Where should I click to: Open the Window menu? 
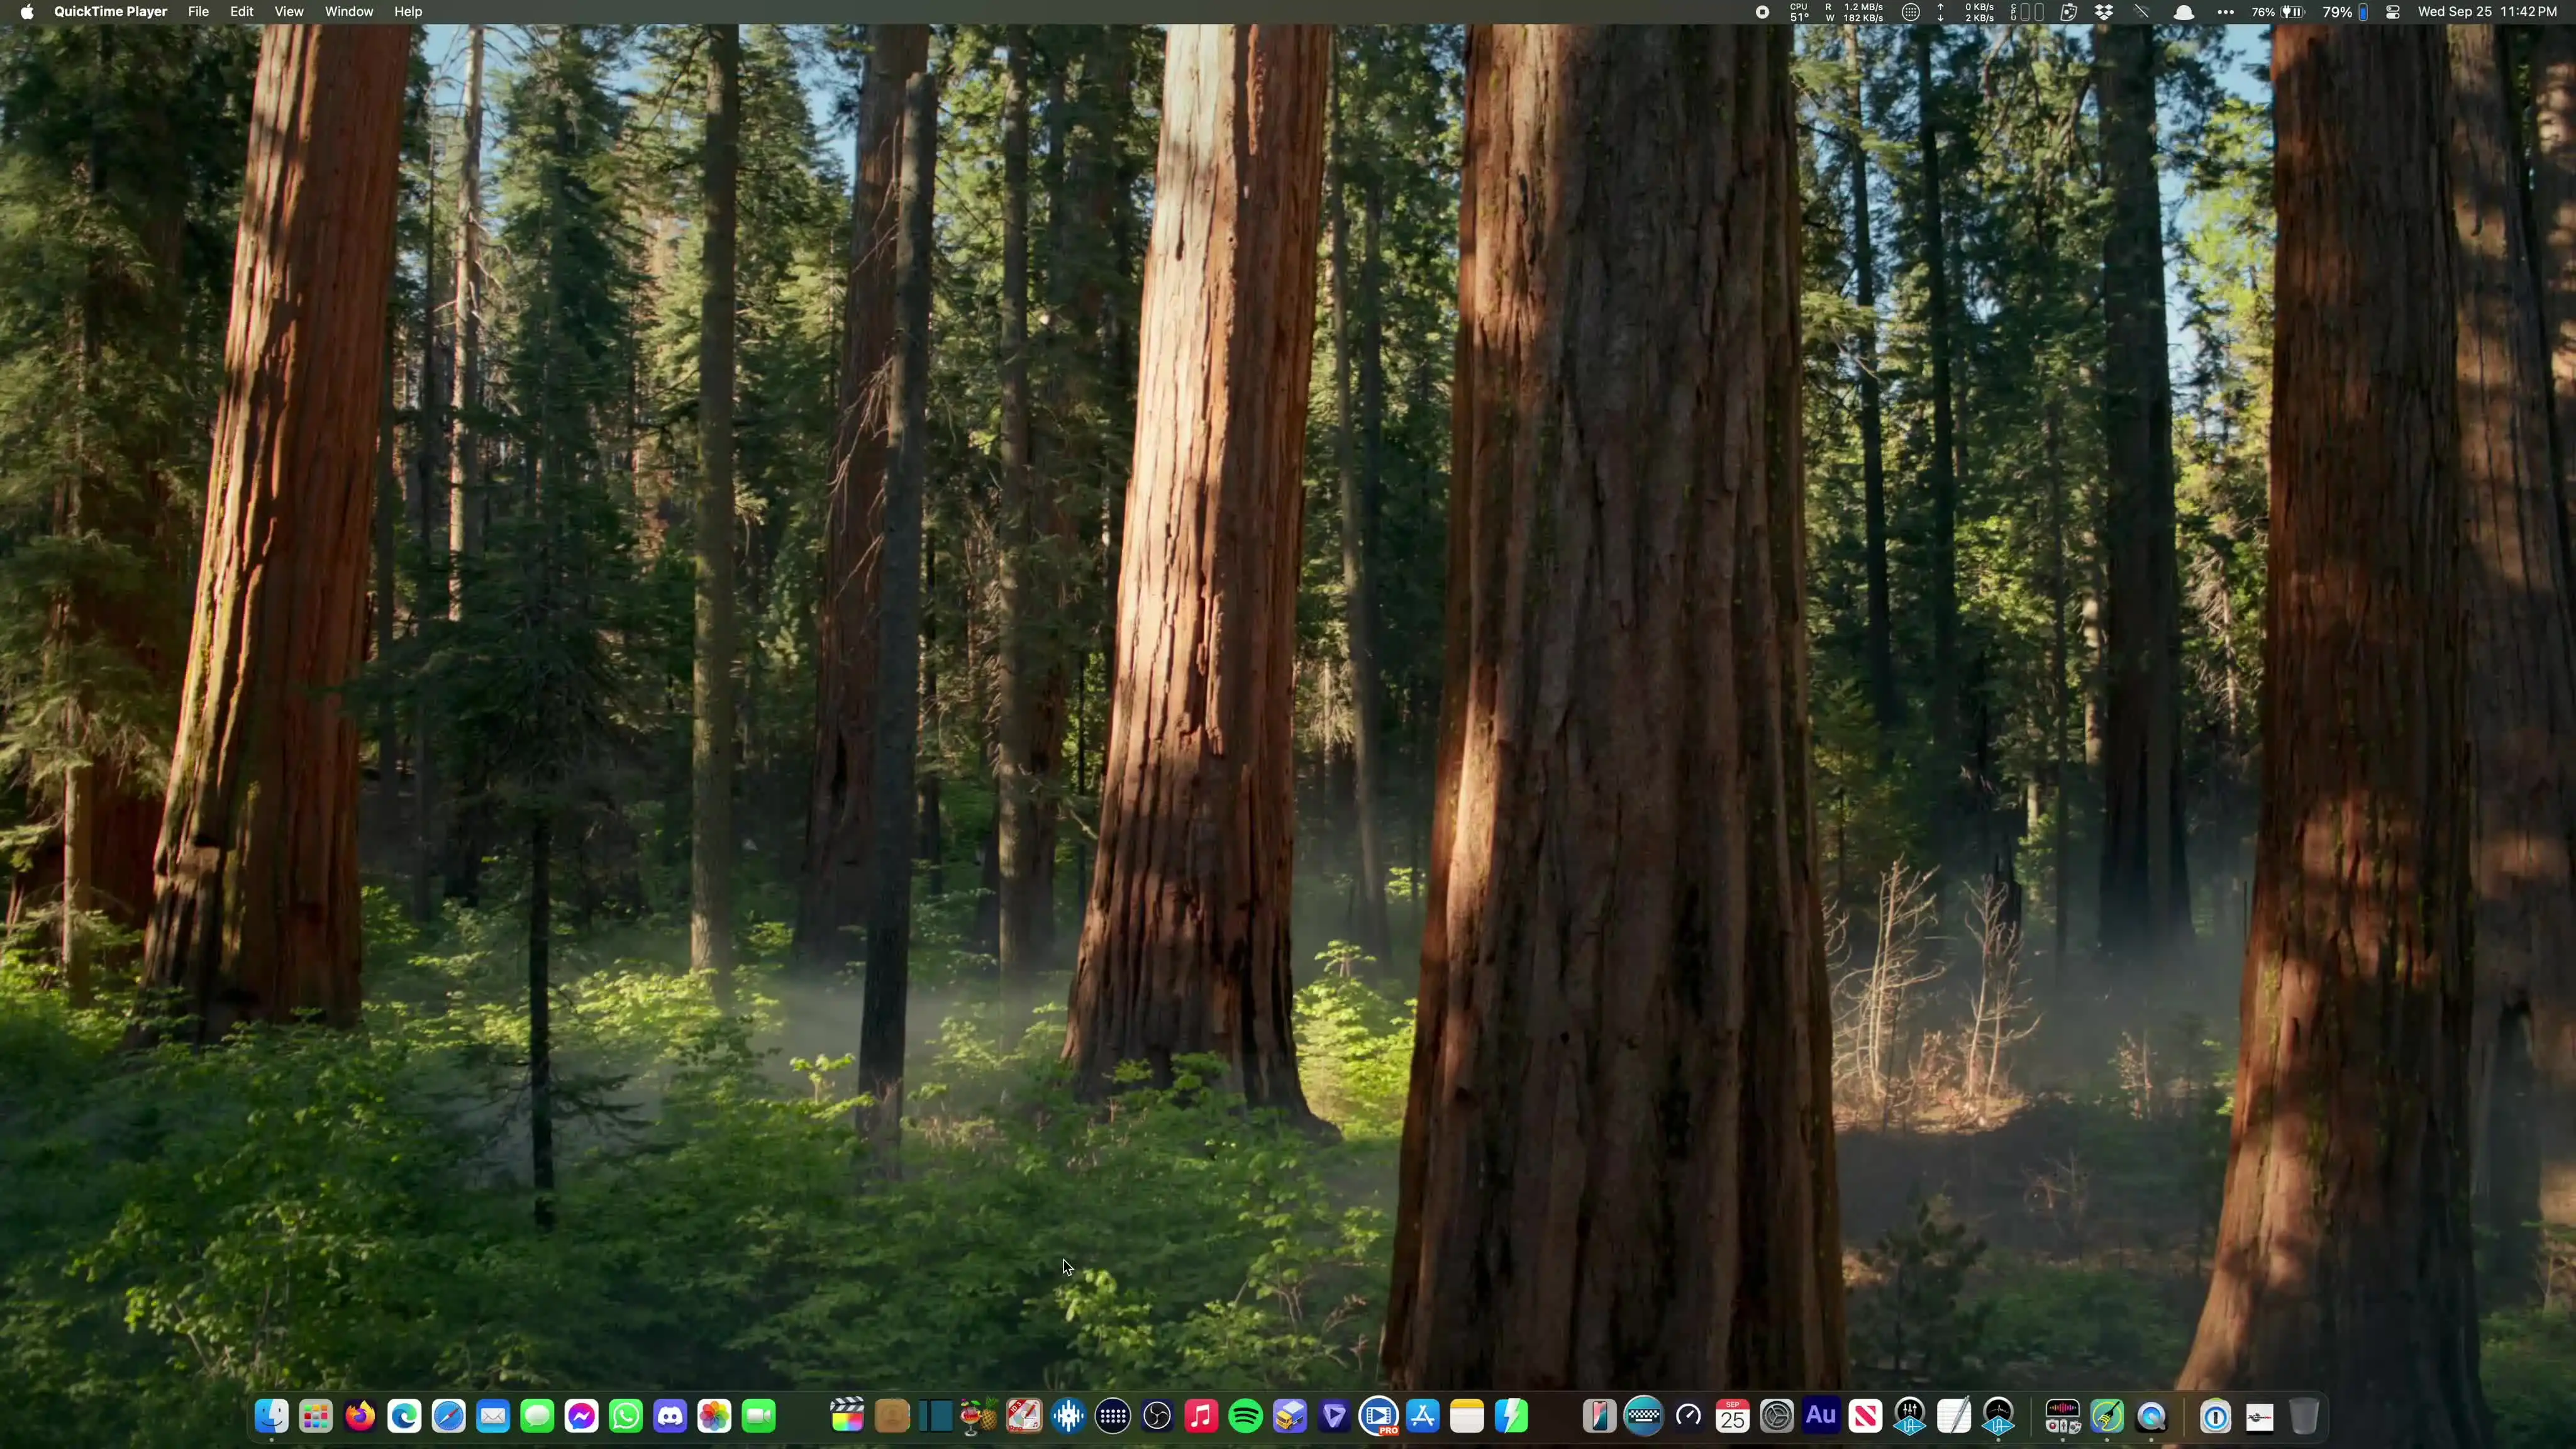[x=348, y=12]
